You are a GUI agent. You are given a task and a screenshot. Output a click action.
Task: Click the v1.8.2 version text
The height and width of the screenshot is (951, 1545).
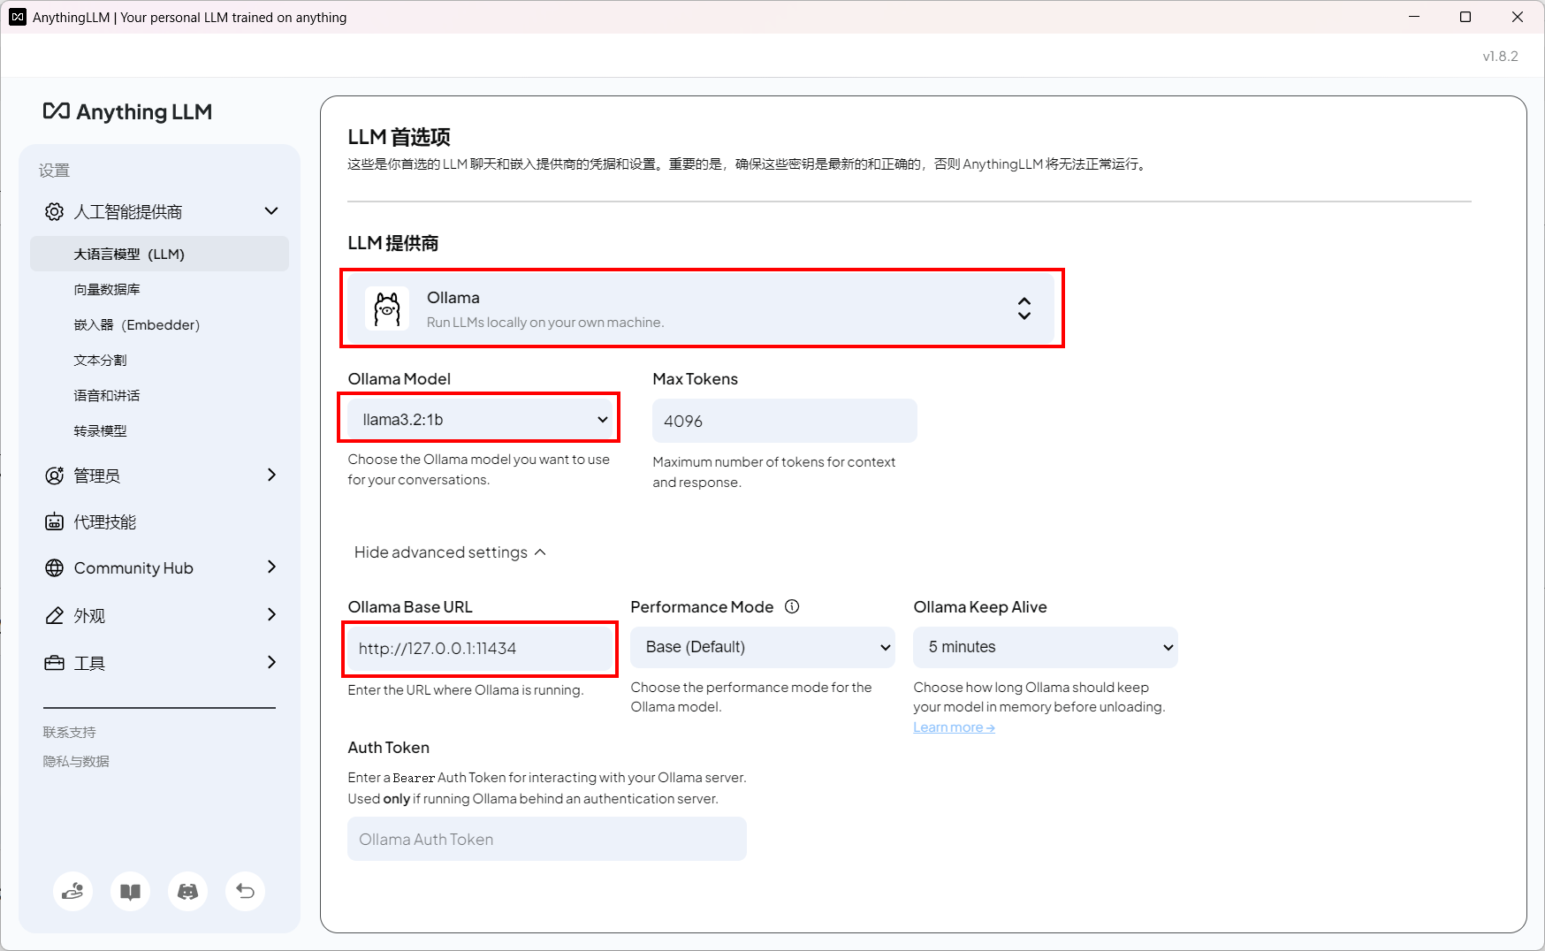tap(1500, 56)
